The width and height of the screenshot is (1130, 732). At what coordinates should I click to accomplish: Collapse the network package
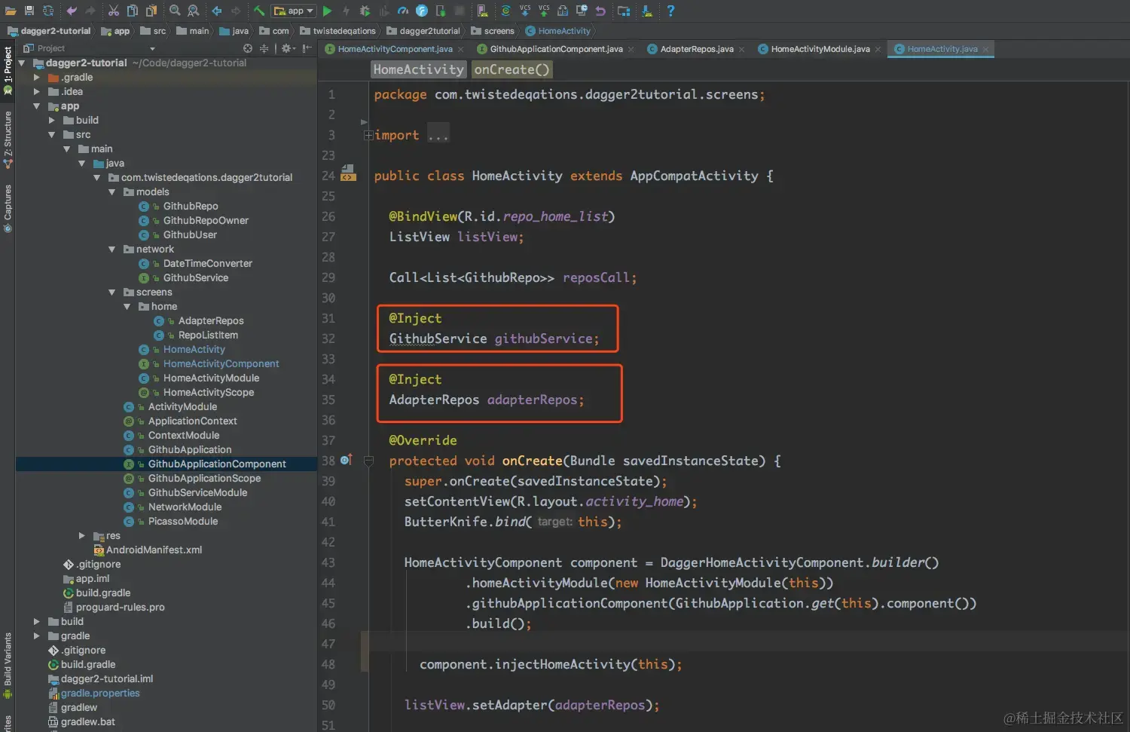(111, 250)
